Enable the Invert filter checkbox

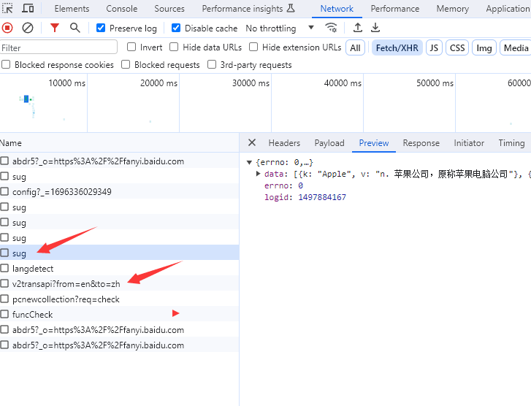click(x=132, y=47)
